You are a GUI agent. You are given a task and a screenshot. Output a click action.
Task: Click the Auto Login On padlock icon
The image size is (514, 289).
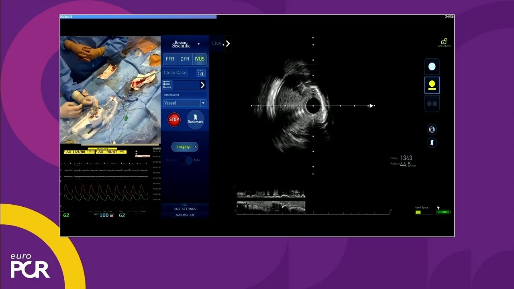coord(444,41)
